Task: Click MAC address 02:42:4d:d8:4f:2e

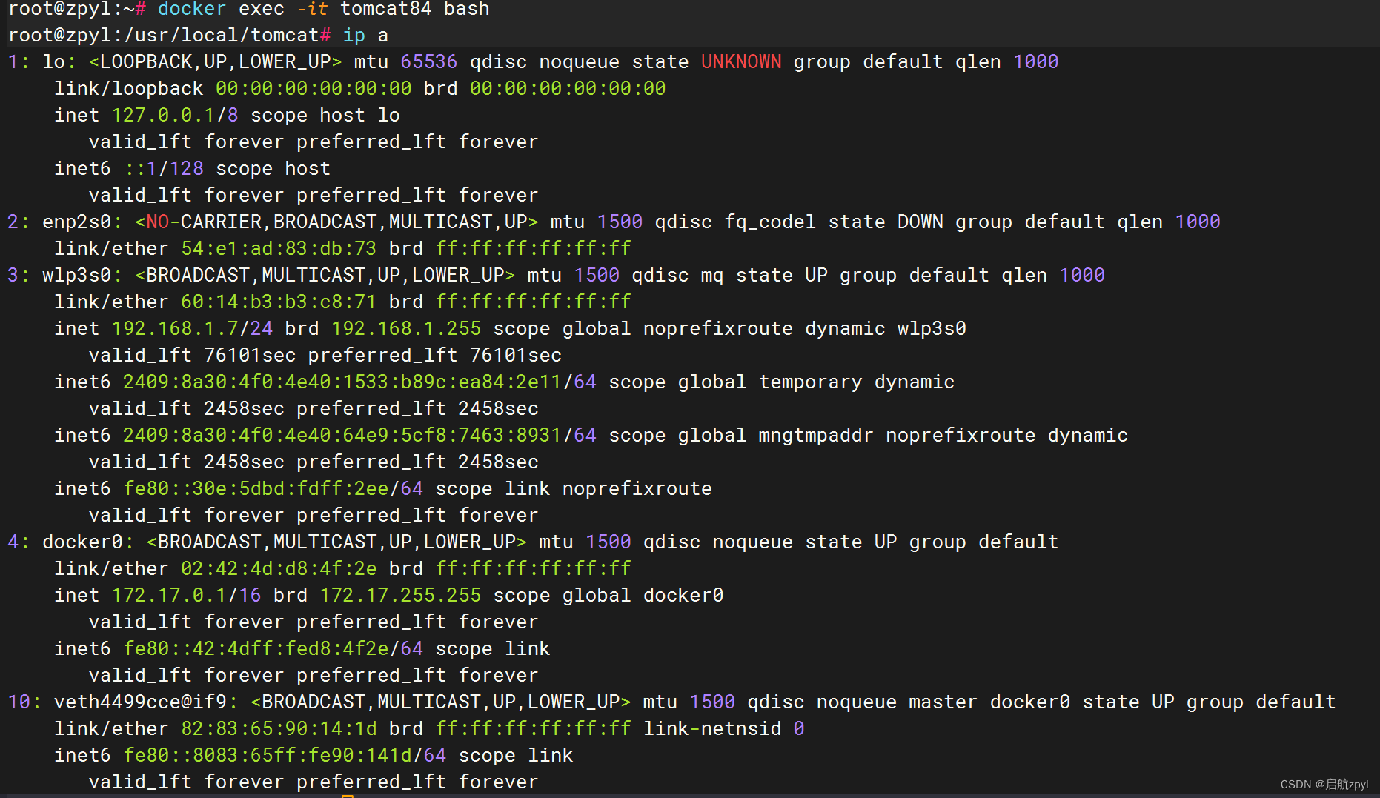Action: pyautogui.click(x=279, y=568)
